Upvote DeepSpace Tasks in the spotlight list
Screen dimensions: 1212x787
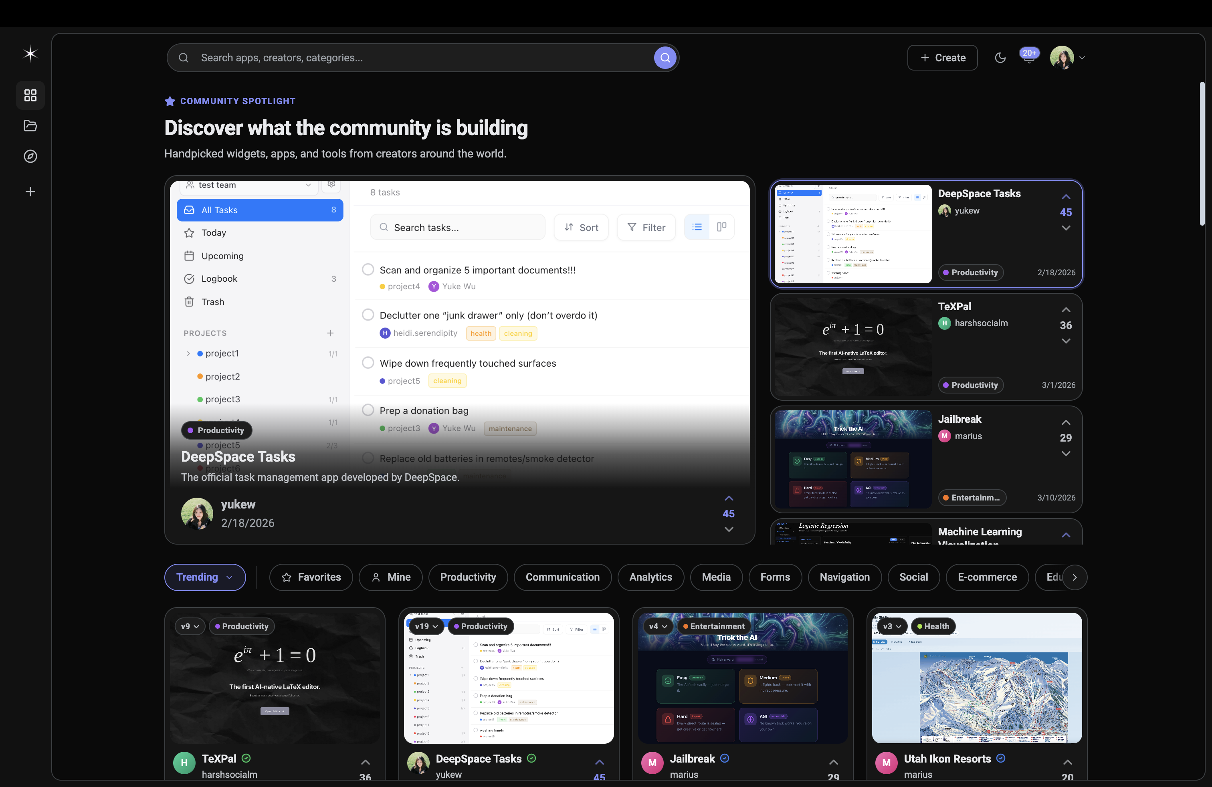1066,197
